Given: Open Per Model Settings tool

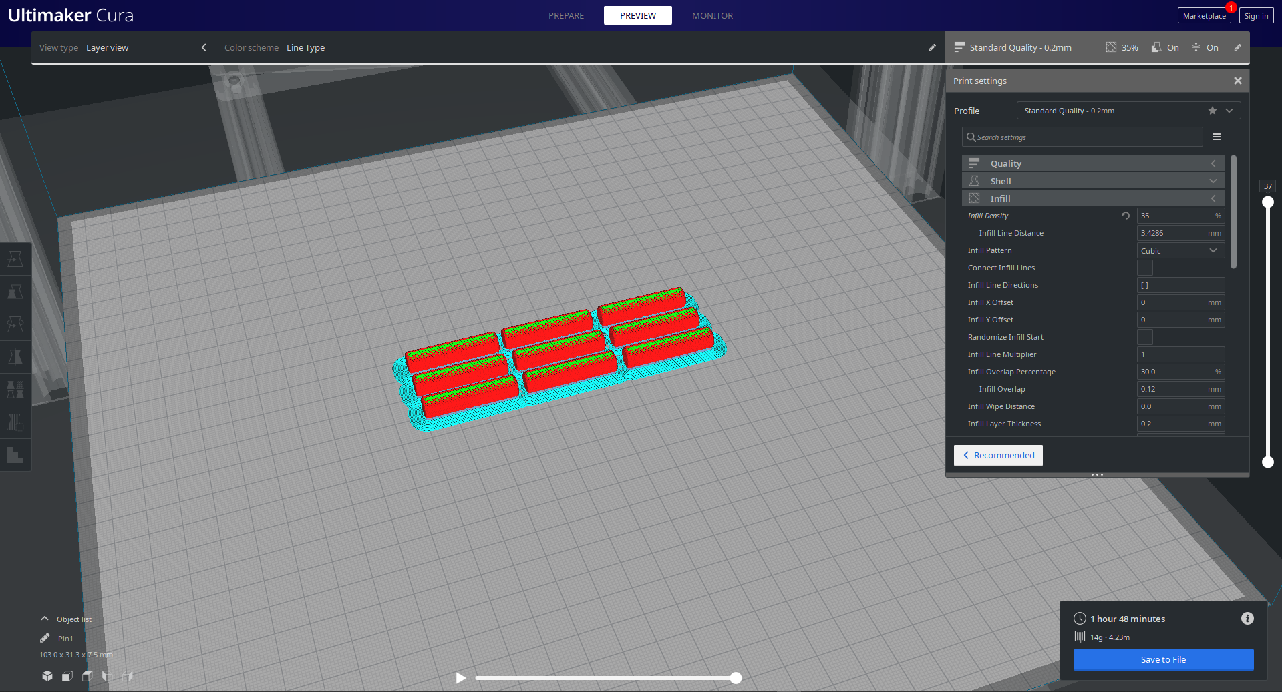Looking at the screenshot, I should (15, 390).
